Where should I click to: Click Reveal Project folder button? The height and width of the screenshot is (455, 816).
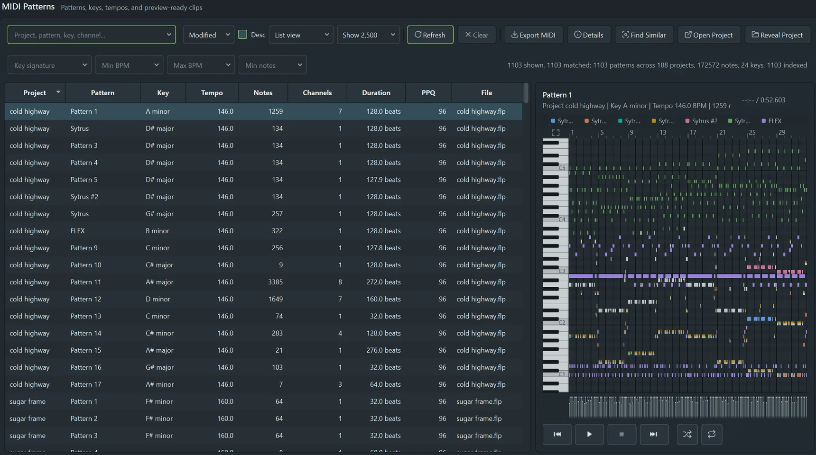pyautogui.click(x=777, y=35)
